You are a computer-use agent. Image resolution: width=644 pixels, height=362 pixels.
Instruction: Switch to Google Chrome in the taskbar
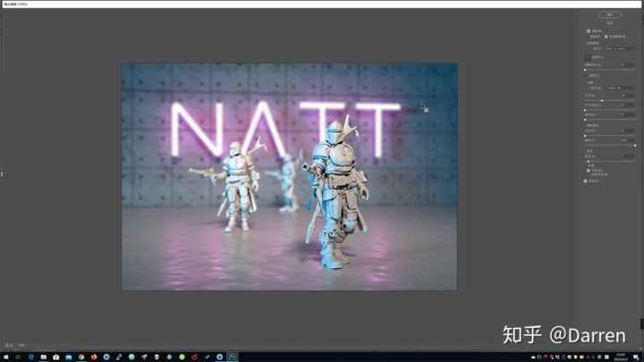81,357
